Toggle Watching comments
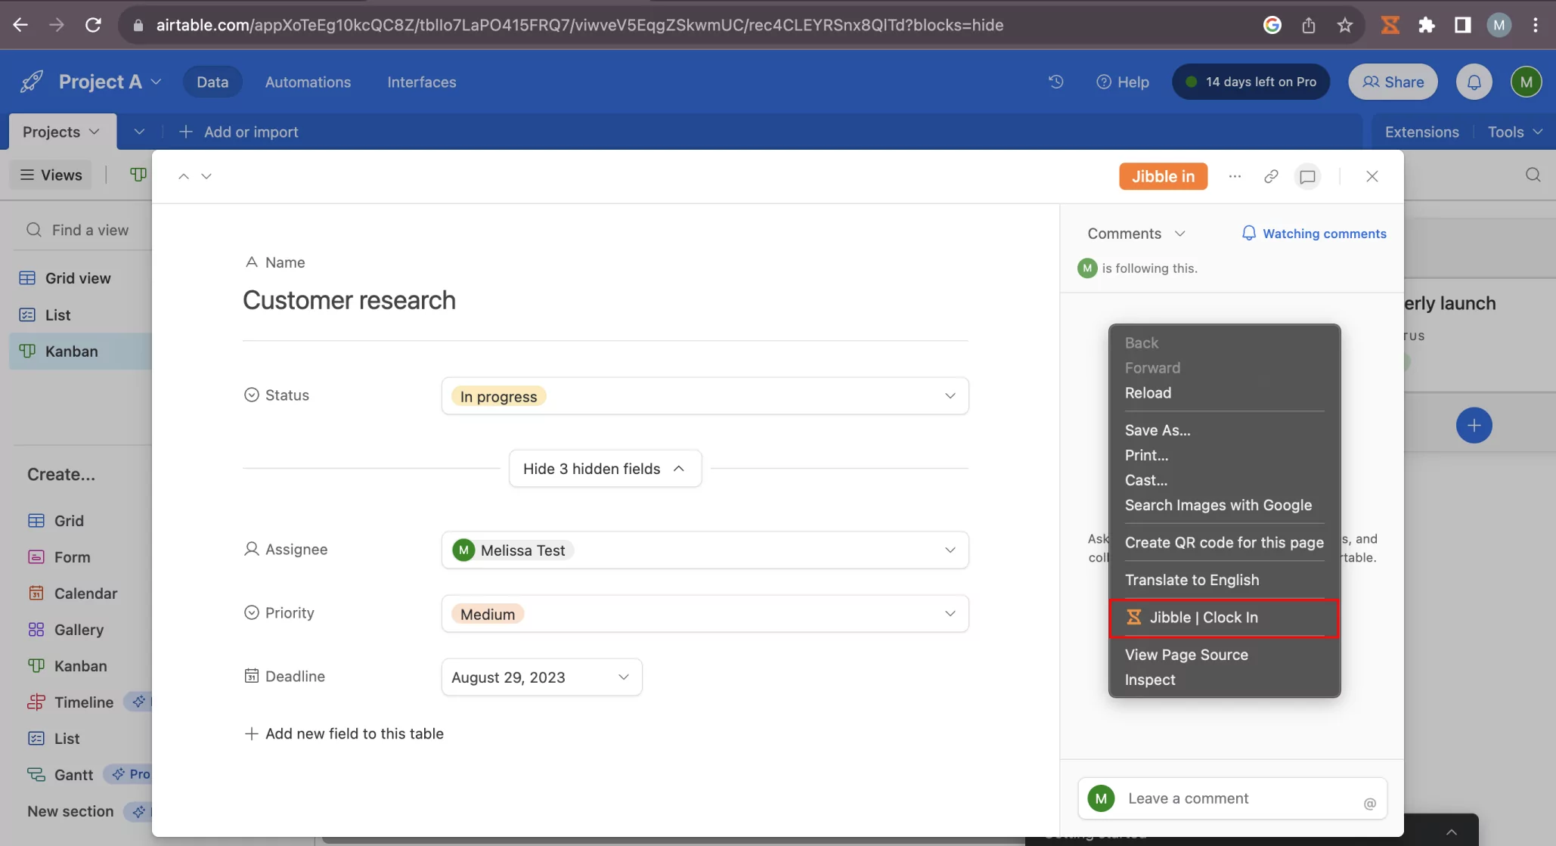The width and height of the screenshot is (1556, 846). pyautogui.click(x=1314, y=234)
